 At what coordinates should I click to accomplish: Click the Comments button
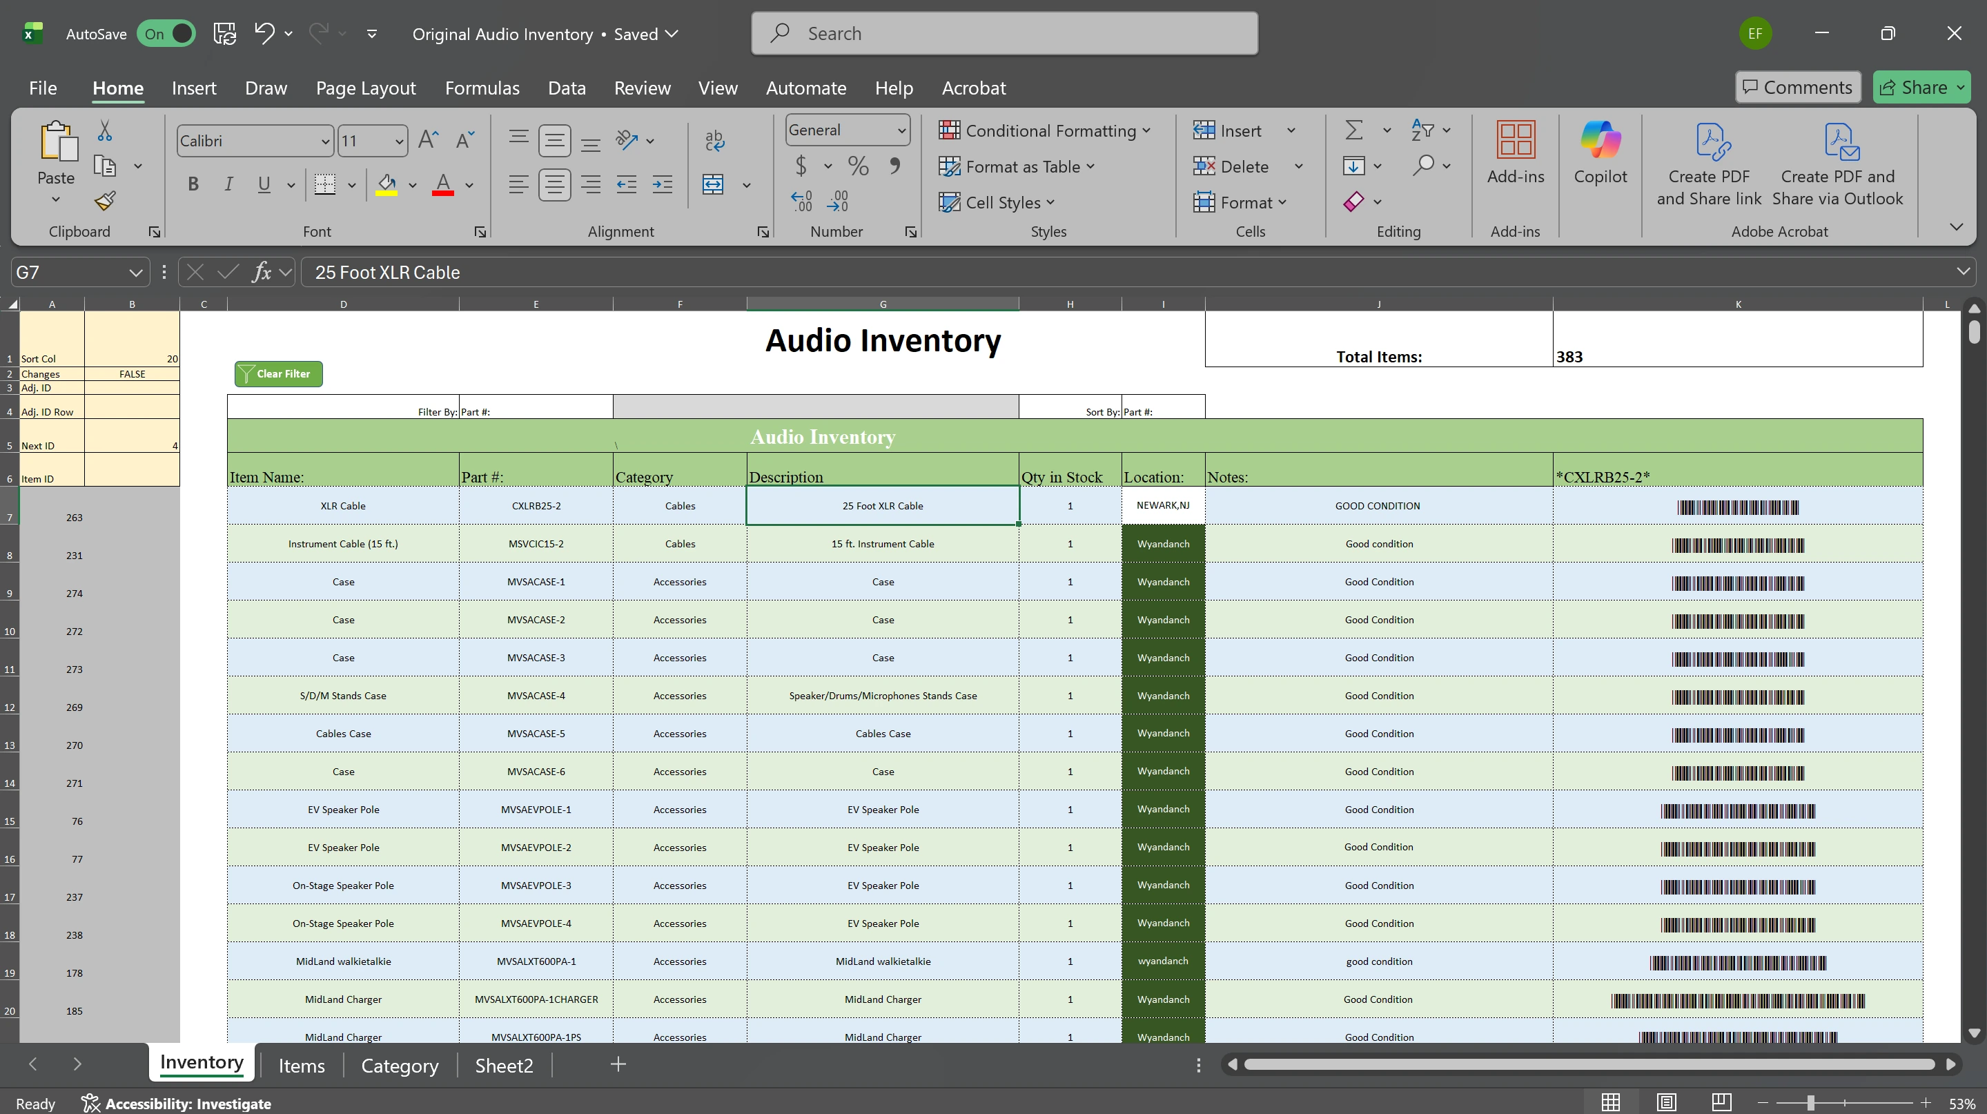click(1798, 87)
